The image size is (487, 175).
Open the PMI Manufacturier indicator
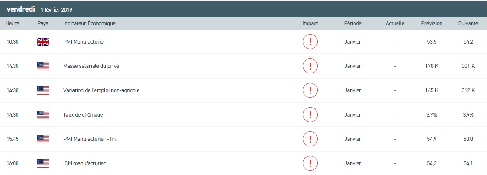(x=84, y=42)
